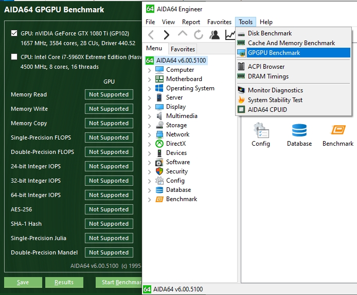Screen dimensions: 357x295
Task: Click the DirectX Xbox icon in tree
Action: tap(159, 144)
